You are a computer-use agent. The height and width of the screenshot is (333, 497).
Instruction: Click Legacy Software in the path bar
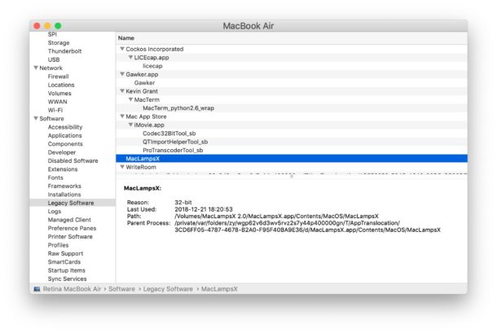point(168,289)
